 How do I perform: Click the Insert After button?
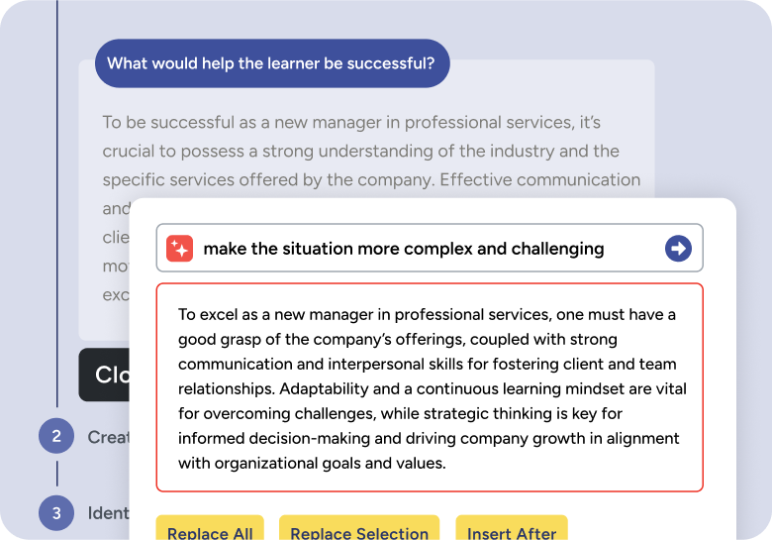[x=512, y=528]
